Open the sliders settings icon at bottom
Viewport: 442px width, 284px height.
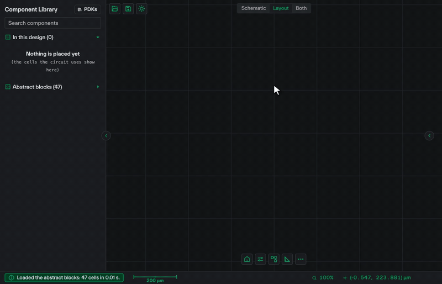click(260, 259)
